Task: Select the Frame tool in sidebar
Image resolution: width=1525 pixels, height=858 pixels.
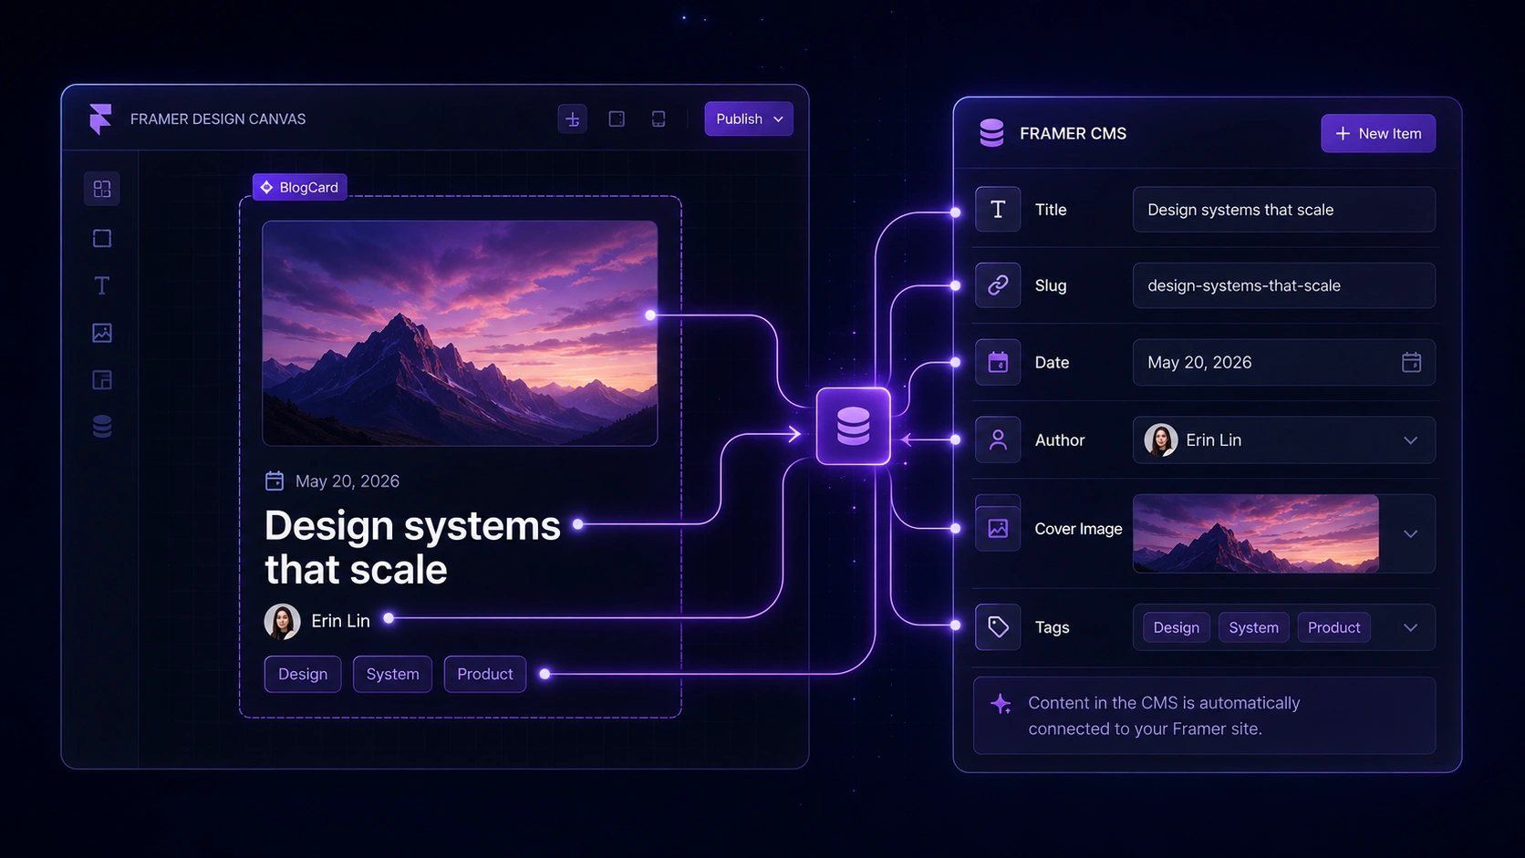Action: 102,238
